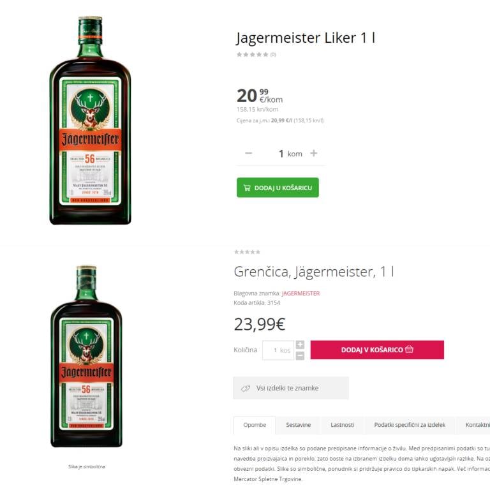Switch to the Sestavine tab

click(x=298, y=425)
